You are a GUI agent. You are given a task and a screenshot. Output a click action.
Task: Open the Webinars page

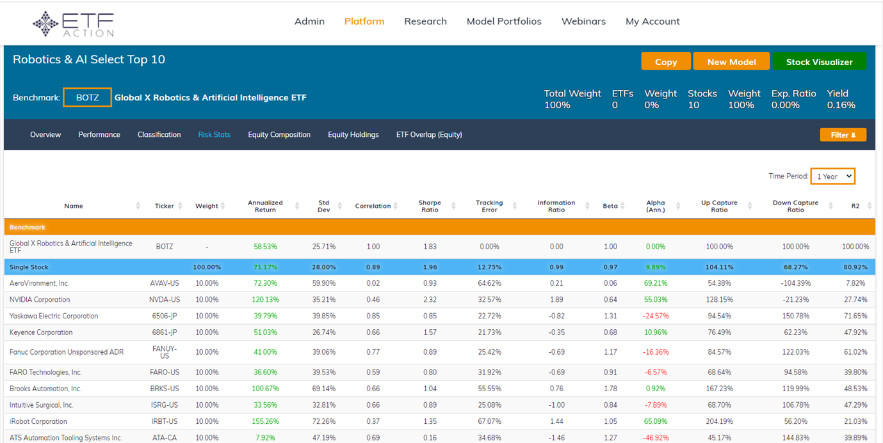tap(583, 21)
